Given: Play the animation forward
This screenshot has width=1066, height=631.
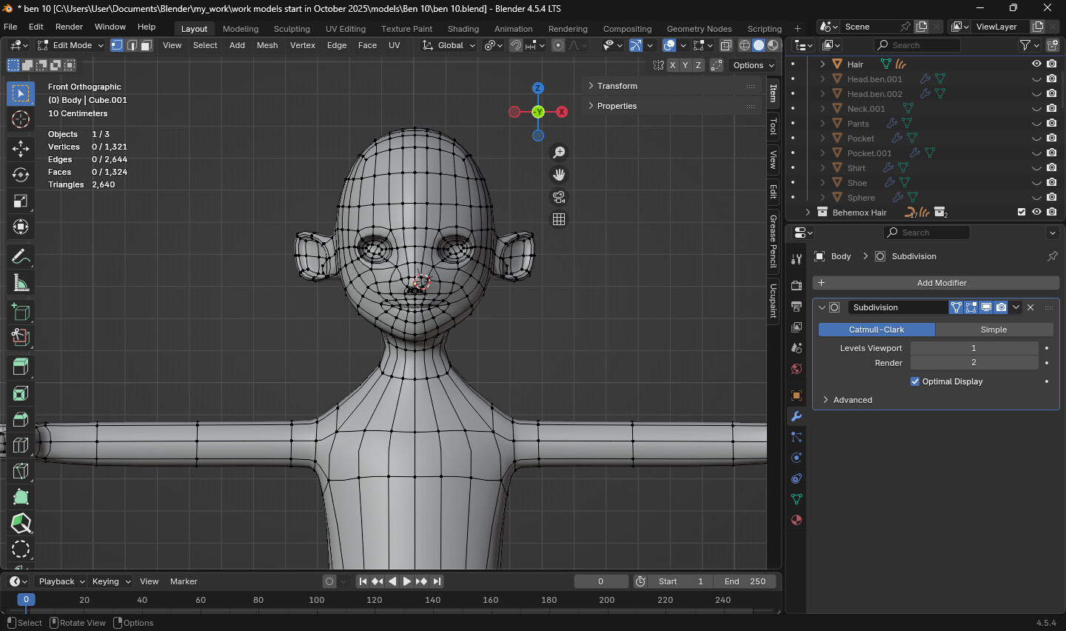Looking at the screenshot, I should [406, 581].
